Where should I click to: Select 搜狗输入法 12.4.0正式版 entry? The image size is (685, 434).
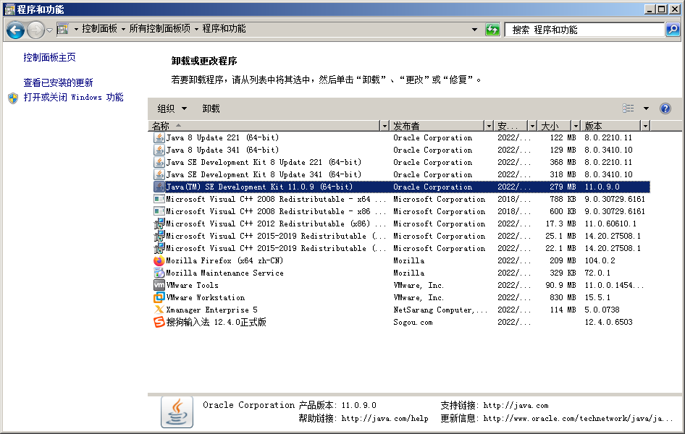click(x=401, y=322)
